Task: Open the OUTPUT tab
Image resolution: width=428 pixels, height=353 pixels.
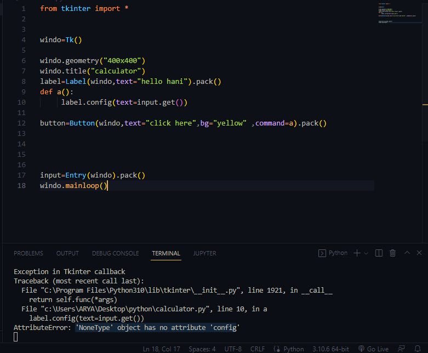Action: tap(67, 253)
